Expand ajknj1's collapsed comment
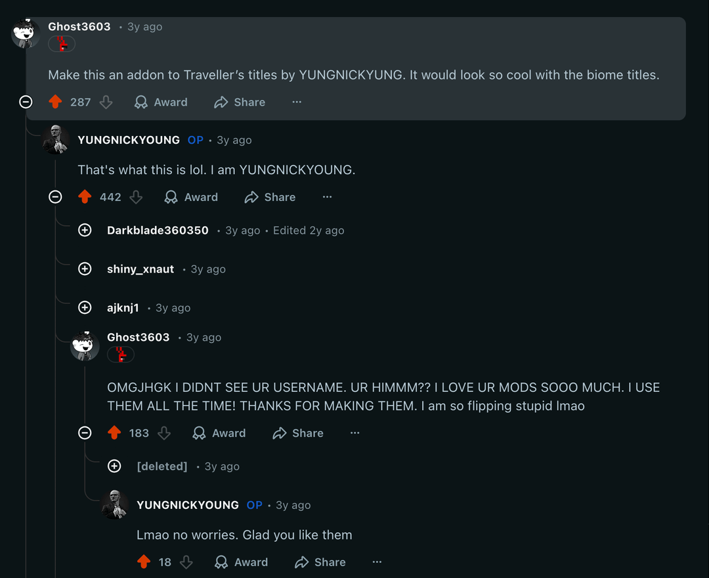 pos(85,308)
